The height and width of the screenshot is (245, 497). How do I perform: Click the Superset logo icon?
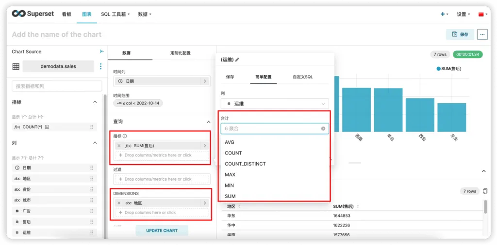click(19, 14)
